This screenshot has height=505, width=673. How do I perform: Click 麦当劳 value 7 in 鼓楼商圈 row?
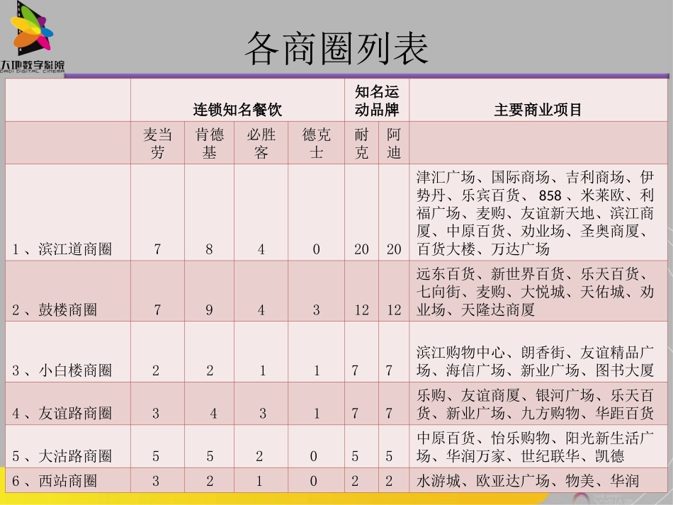pos(157,310)
